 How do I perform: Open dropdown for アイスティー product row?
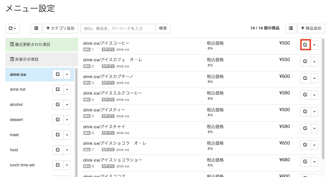pyautogui.click(x=314, y=112)
